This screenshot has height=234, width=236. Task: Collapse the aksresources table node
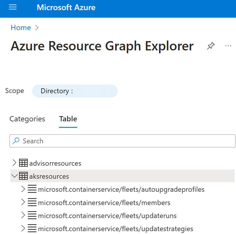tap(14, 176)
